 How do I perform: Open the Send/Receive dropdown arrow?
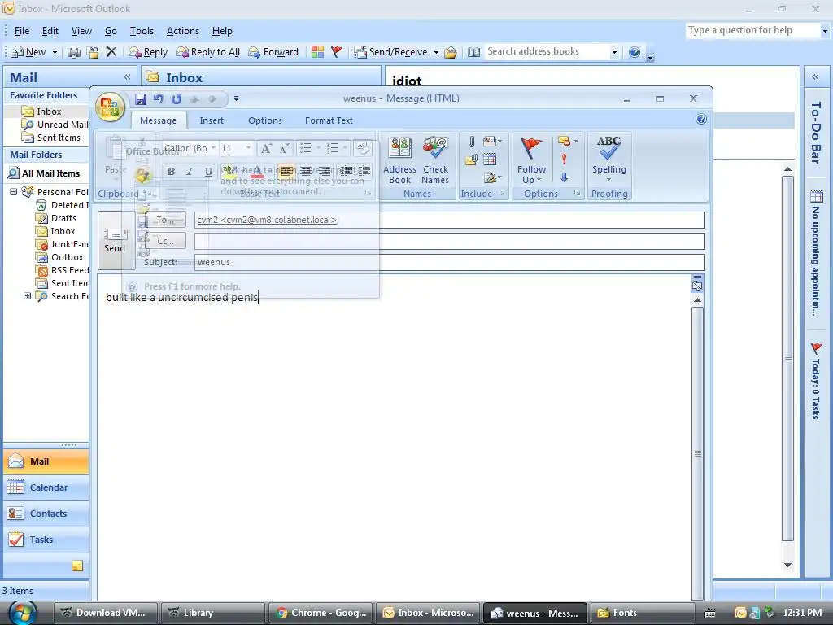436,52
